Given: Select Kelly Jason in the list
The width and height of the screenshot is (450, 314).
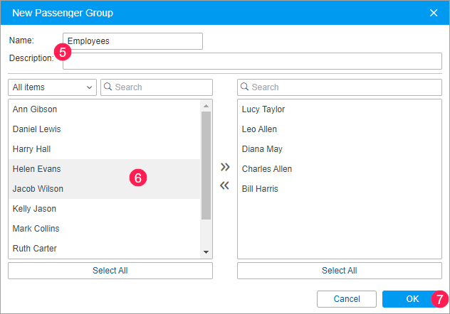Looking at the screenshot, I should point(105,209).
